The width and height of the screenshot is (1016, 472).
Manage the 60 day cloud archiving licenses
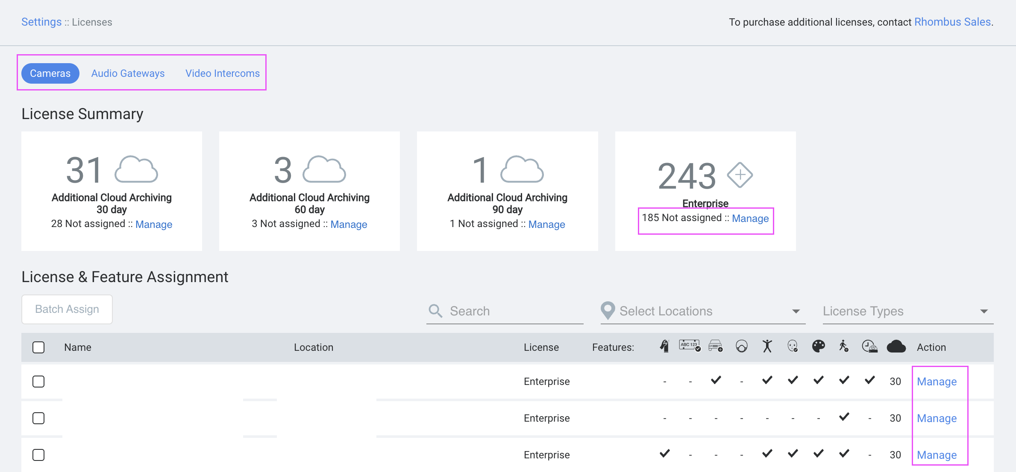pyautogui.click(x=349, y=224)
